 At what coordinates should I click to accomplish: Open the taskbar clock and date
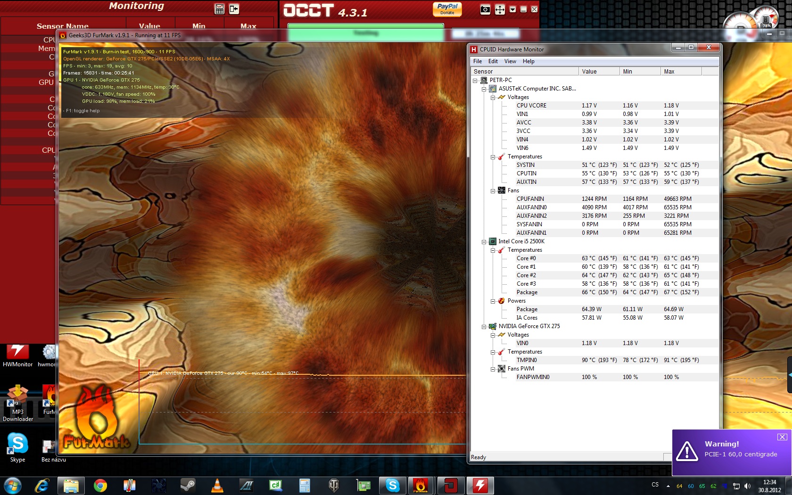click(x=769, y=486)
